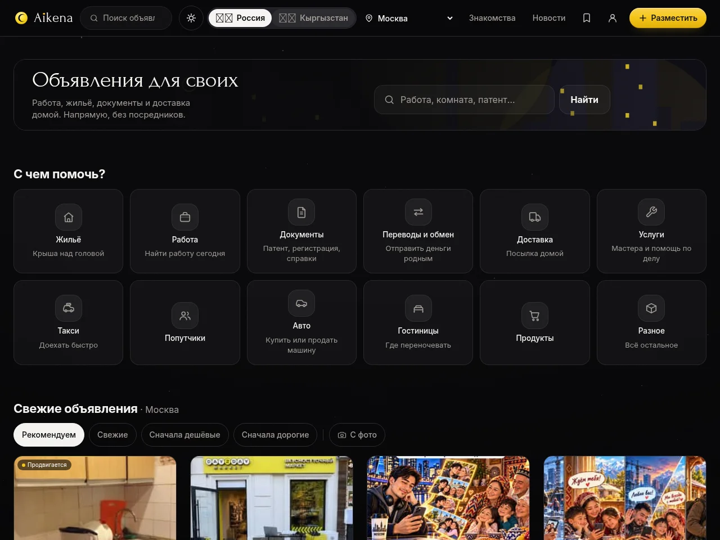Click the Продвигается badge
Image resolution: width=720 pixels, height=540 pixels.
[x=44, y=465]
